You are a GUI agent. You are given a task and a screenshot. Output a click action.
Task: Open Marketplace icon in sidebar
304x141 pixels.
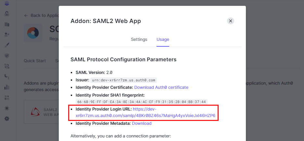pyautogui.click(x=7, y=97)
